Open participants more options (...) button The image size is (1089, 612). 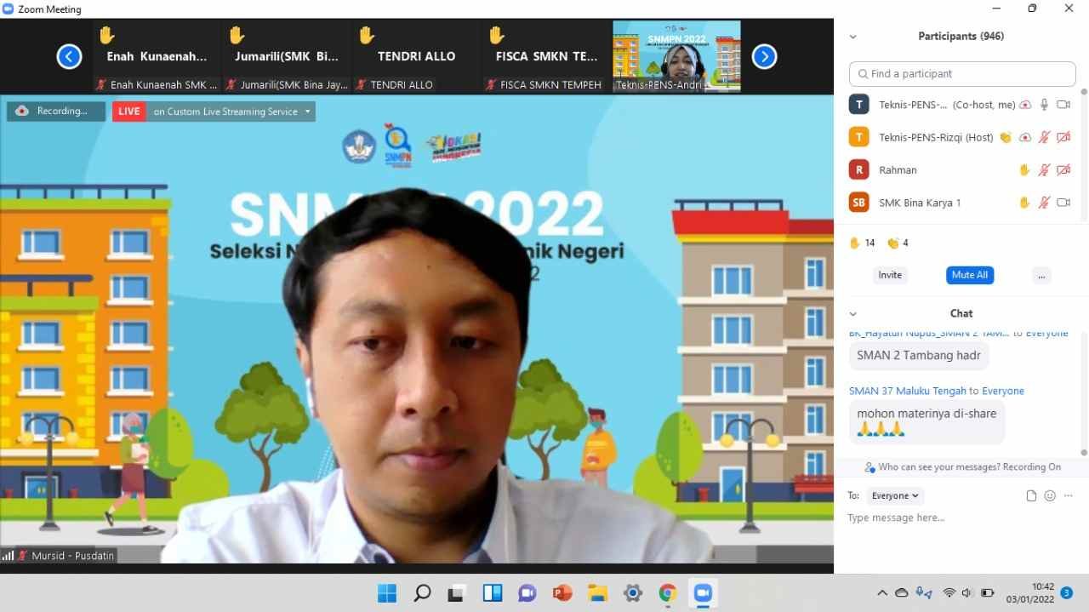1041,275
